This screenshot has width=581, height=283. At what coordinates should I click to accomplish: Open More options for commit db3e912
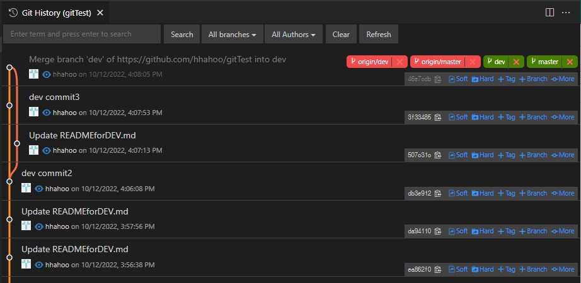click(563, 193)
